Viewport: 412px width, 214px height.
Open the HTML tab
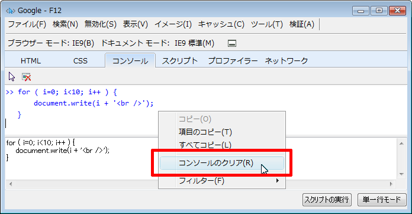31,61
